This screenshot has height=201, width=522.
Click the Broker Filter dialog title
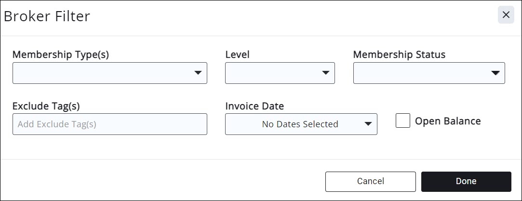pos(47,16)
